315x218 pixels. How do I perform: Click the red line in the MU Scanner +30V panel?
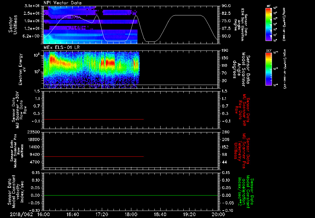coord(94,119)
